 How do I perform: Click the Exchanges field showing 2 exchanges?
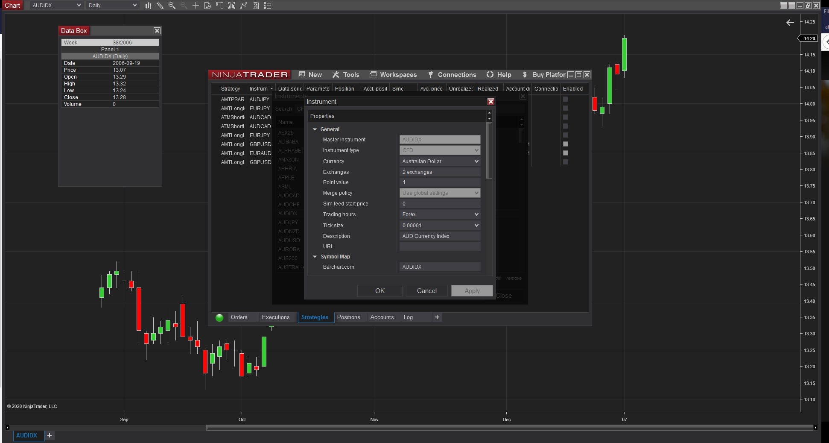(x=440, y=172)
